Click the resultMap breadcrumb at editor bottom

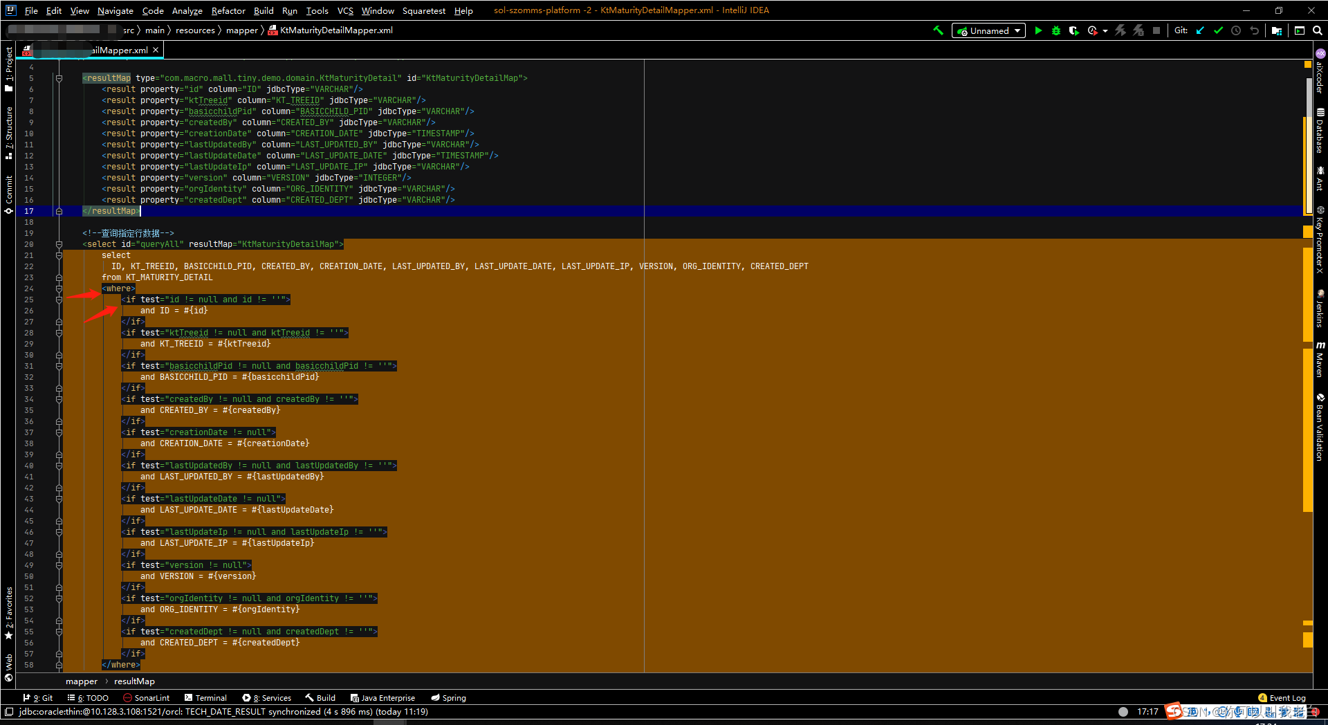pyautogui.click(x=134, y=681)
